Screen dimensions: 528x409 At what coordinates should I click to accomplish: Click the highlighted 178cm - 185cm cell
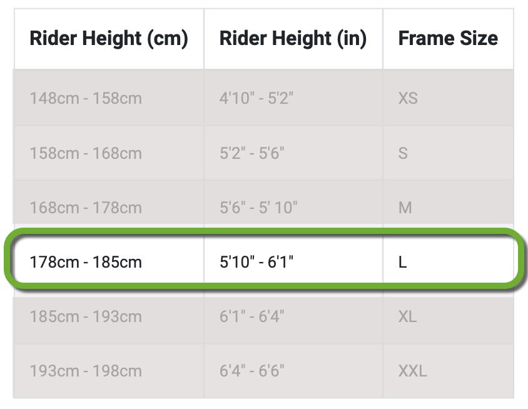86,261
